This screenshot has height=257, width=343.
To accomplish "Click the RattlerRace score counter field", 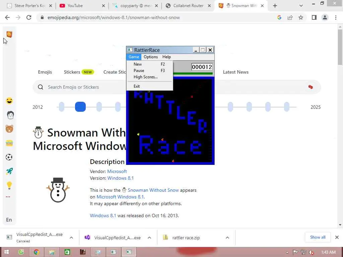I will point(202,67).
